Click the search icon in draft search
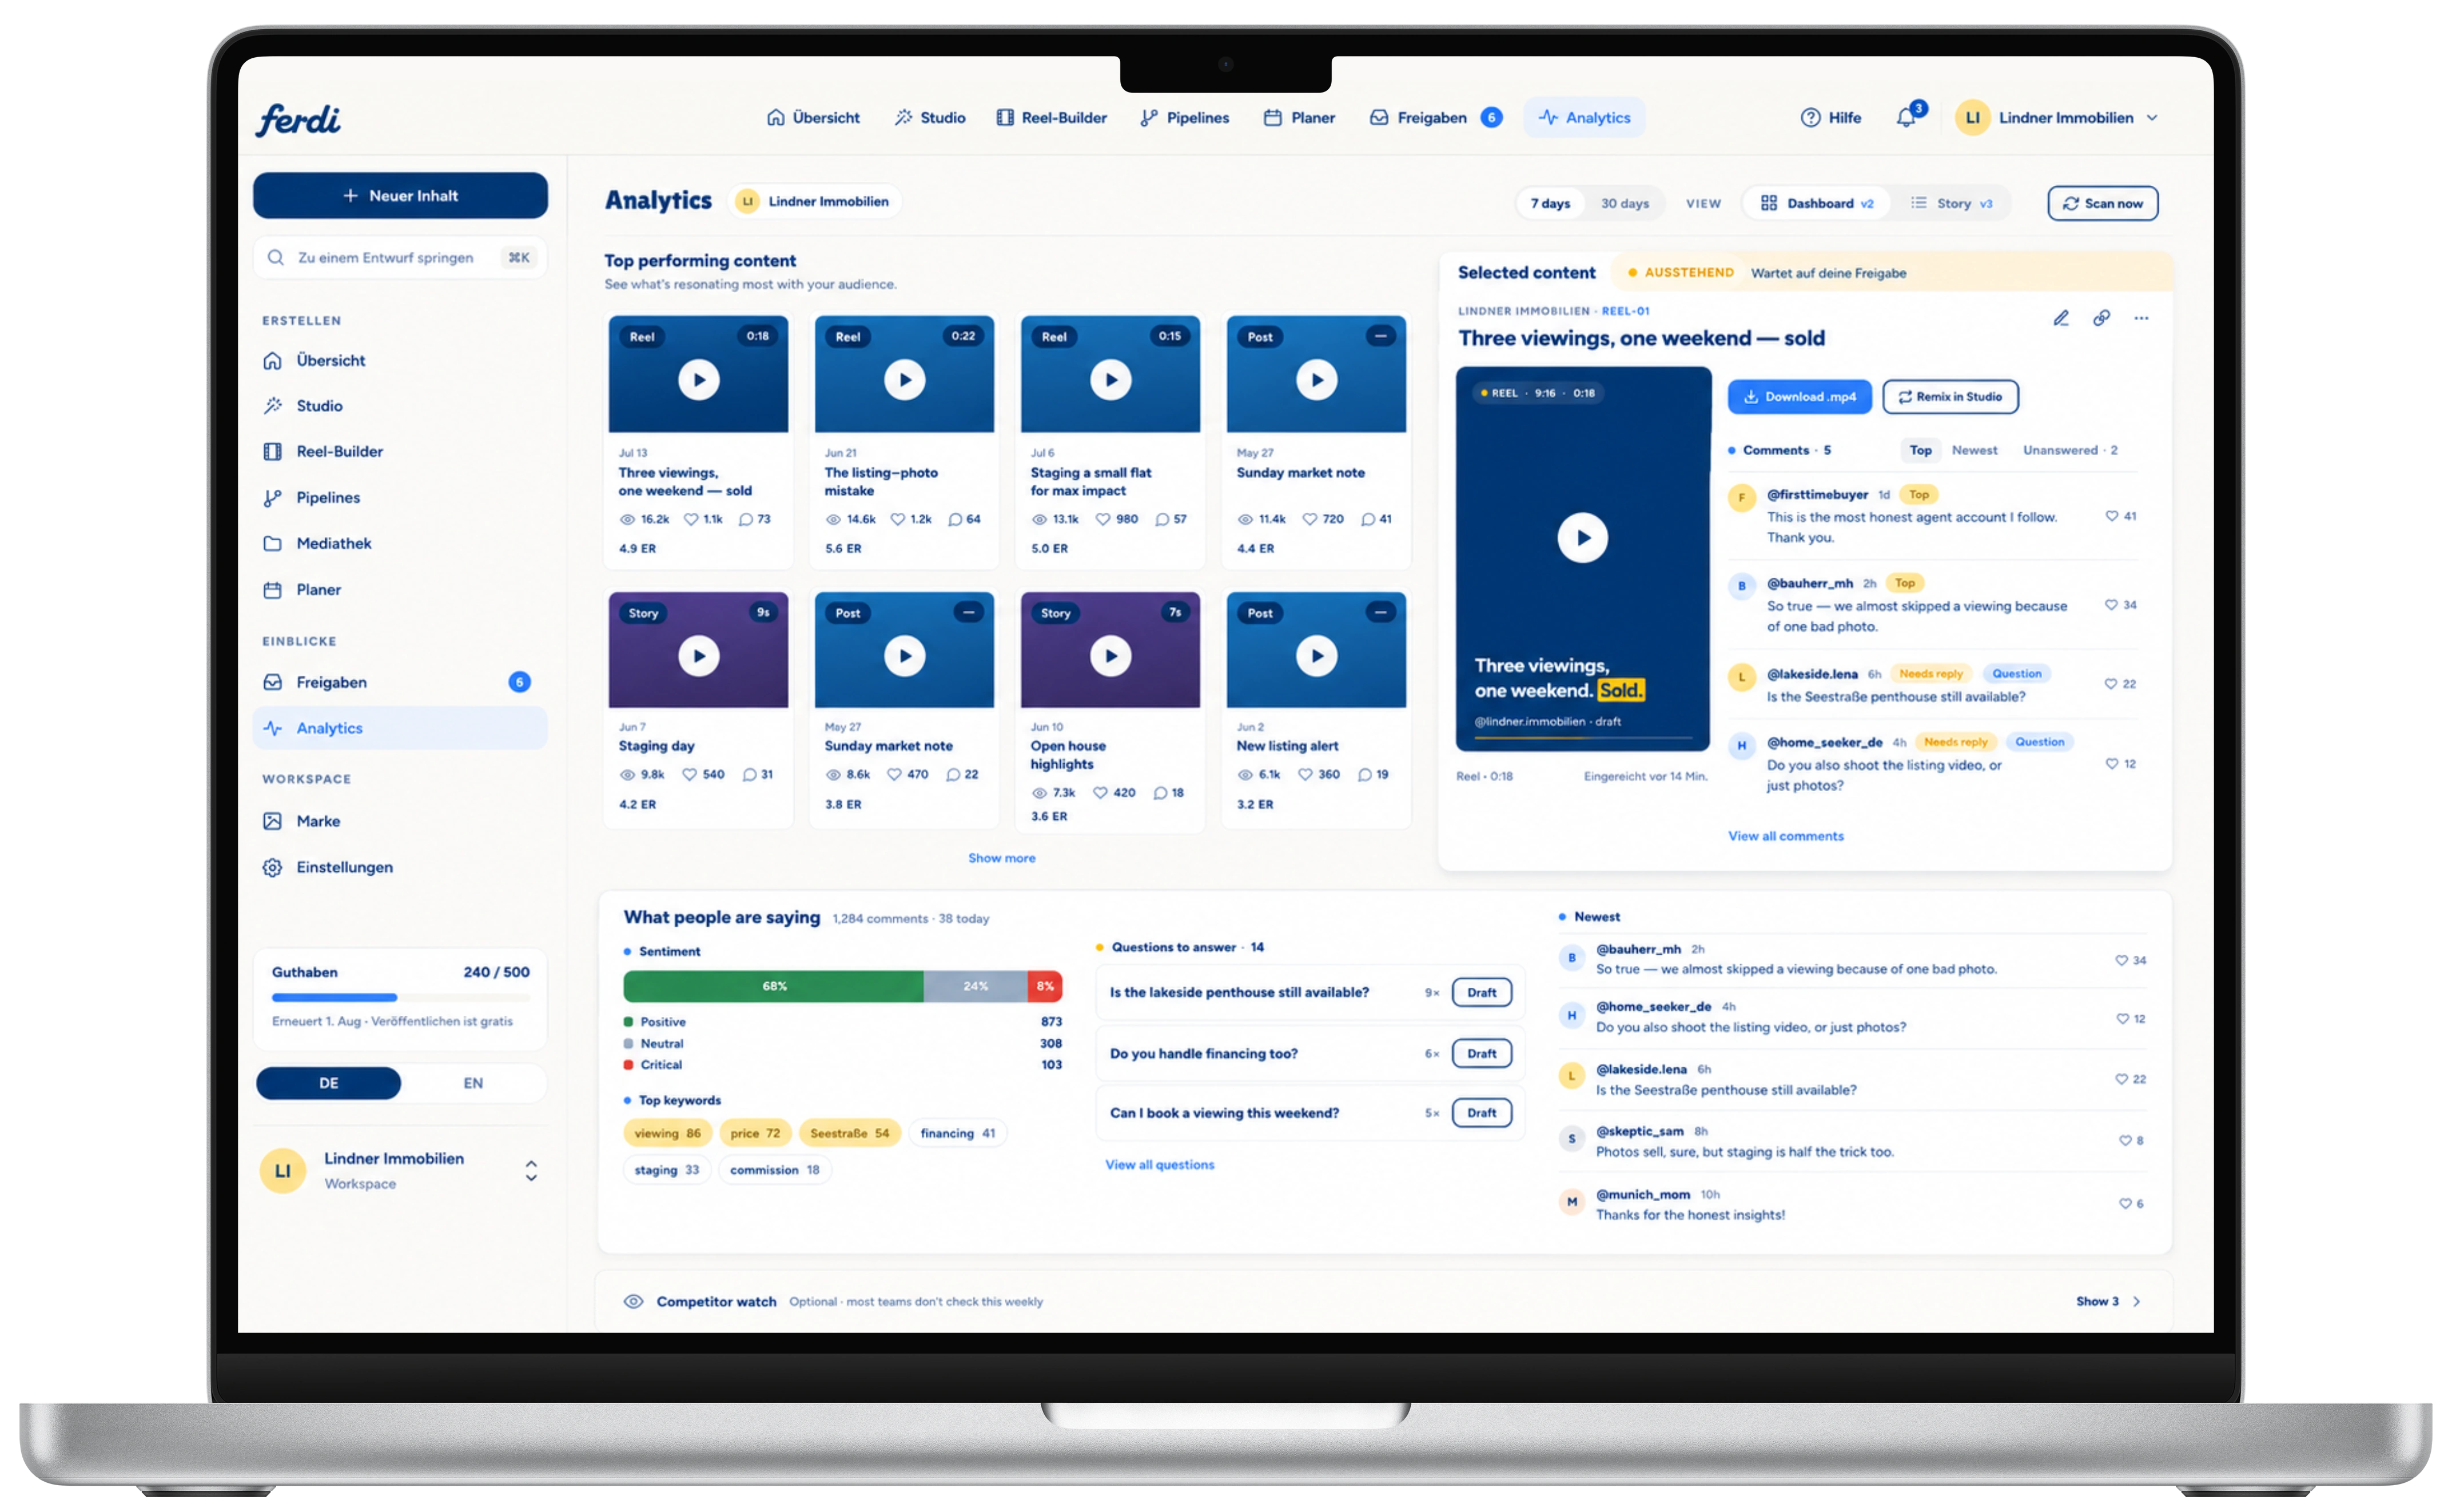This screenshot has width=2452, height=1512. click(275, 258)
